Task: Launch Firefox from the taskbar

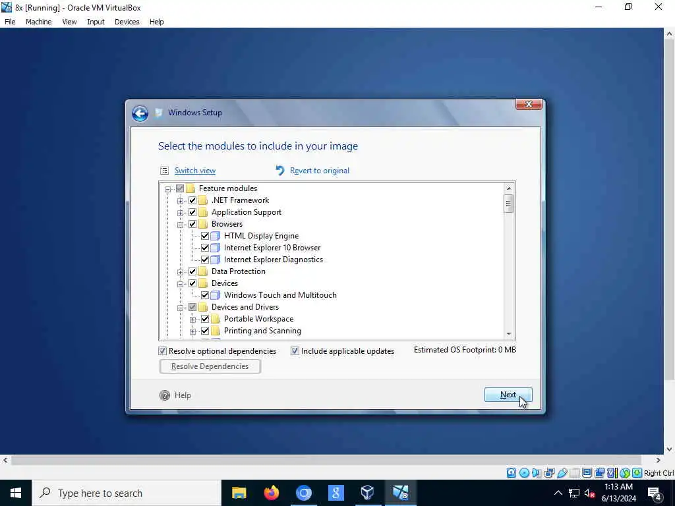Action: (x=271, y=493)
